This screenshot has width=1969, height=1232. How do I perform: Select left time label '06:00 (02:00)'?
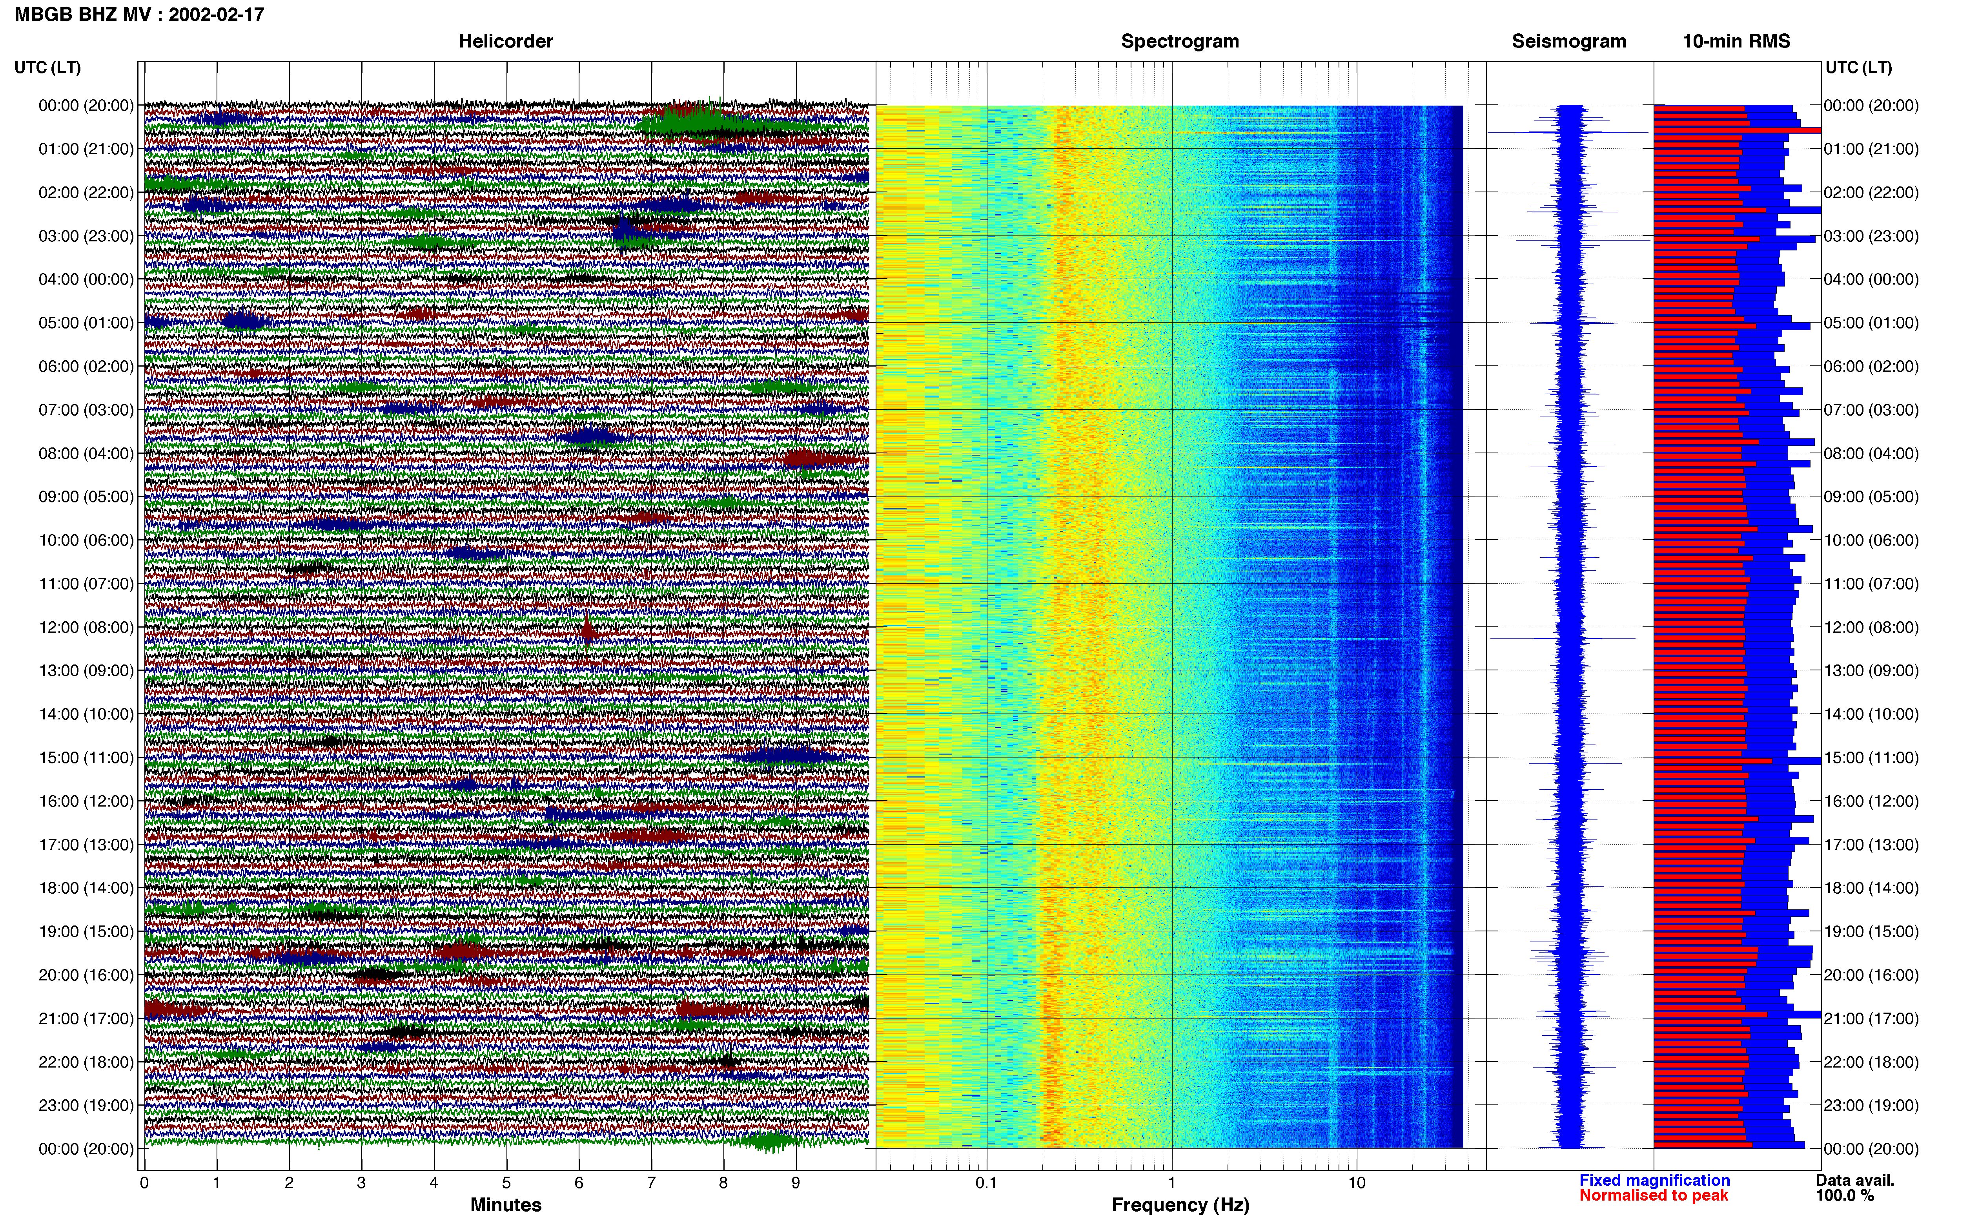(86, 366)
